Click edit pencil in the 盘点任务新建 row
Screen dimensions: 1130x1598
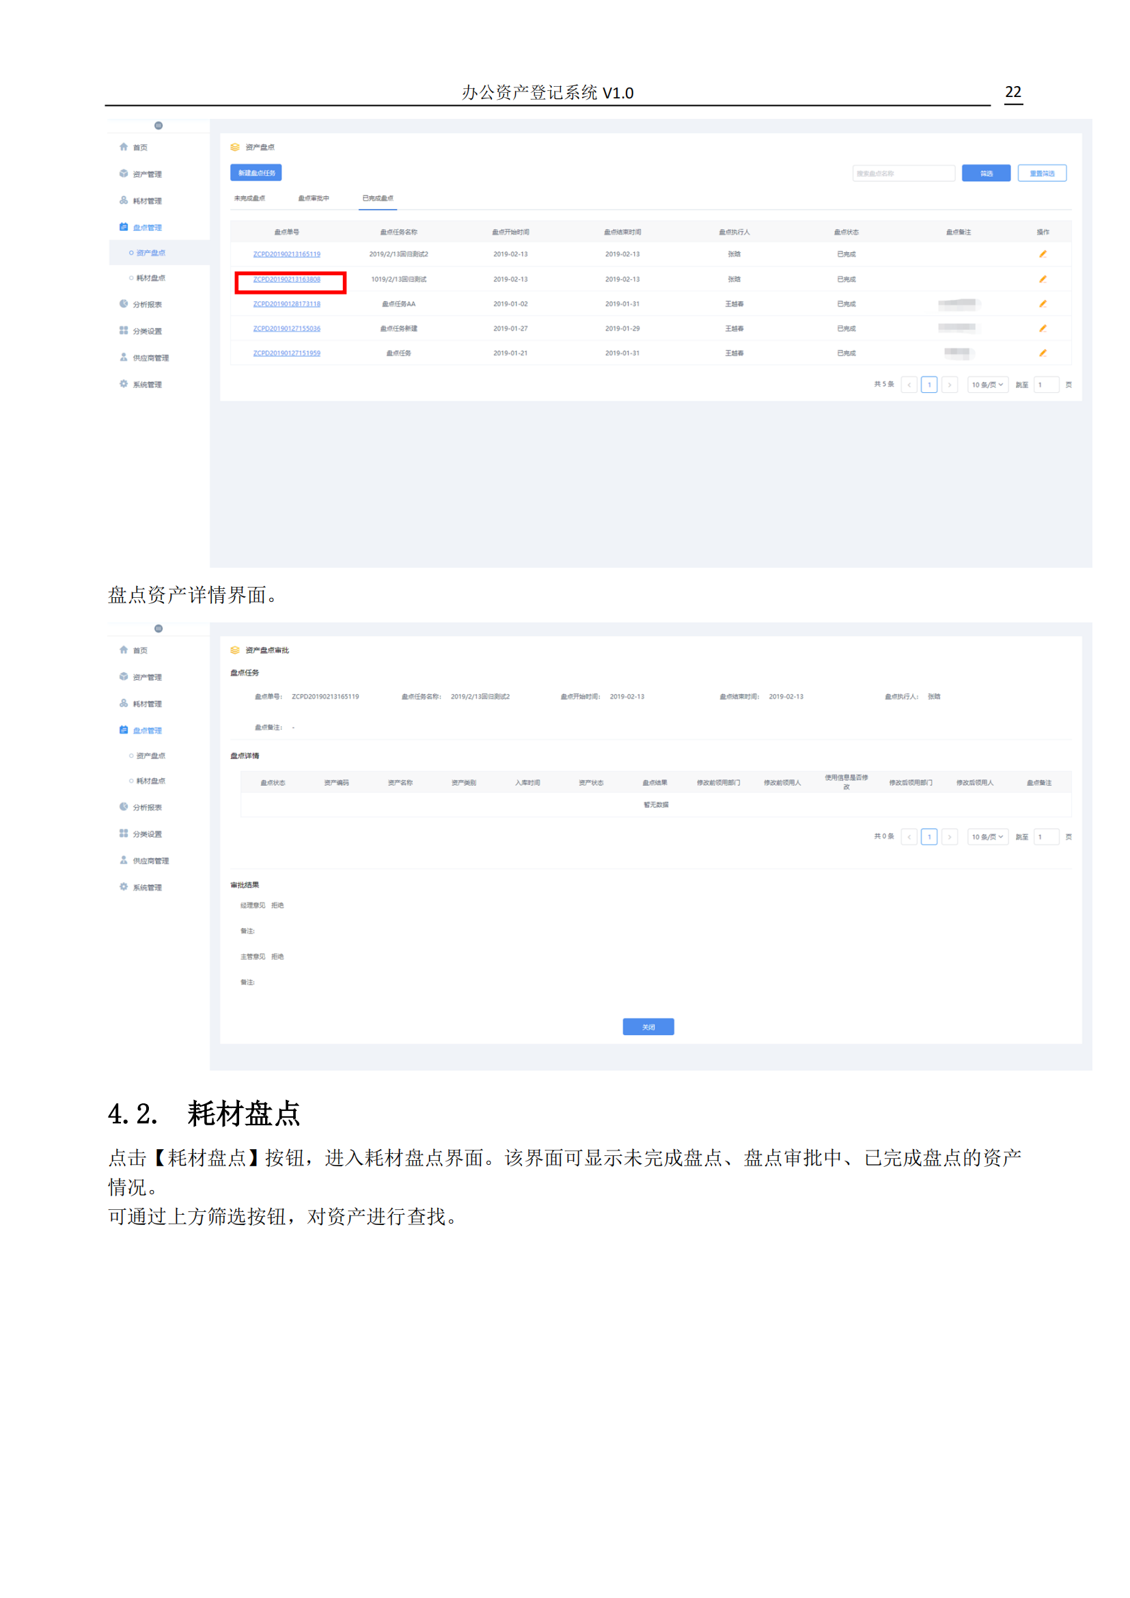point(1042,329)
